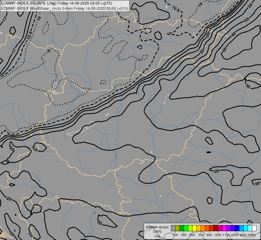Click the J/kg unit text in legend
This screenshot has height=240, width=261.
pos(157,236)
